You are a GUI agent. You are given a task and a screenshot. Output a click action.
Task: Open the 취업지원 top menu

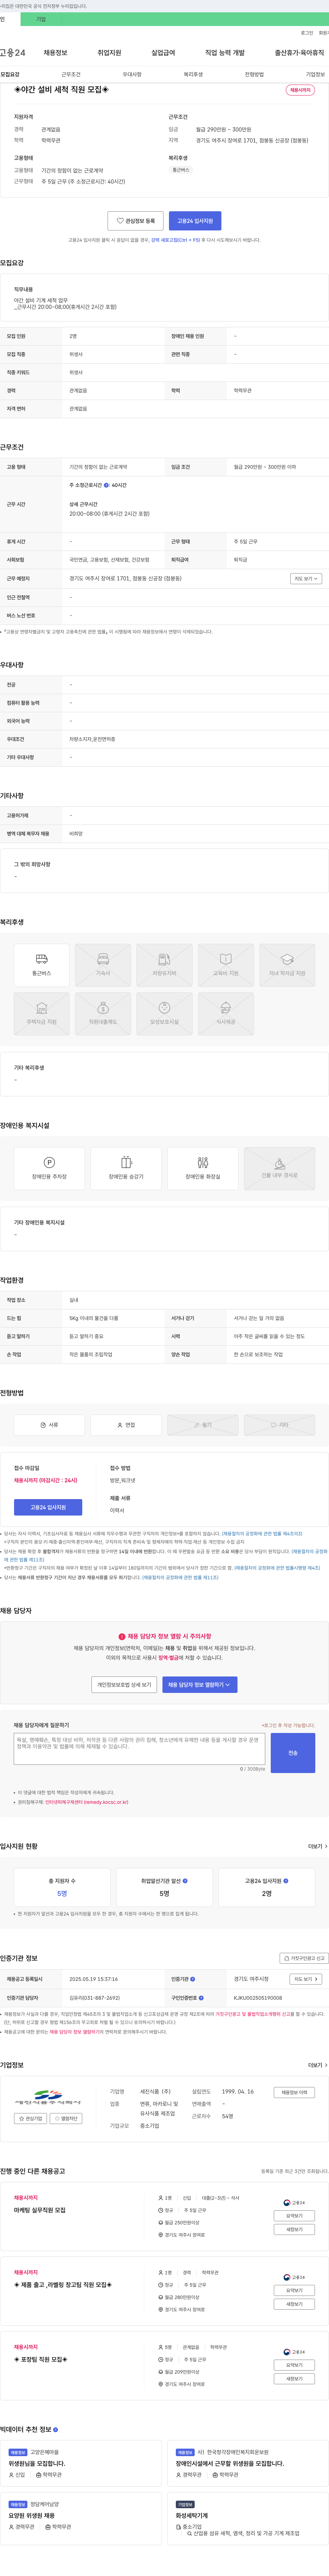(109, 53)
